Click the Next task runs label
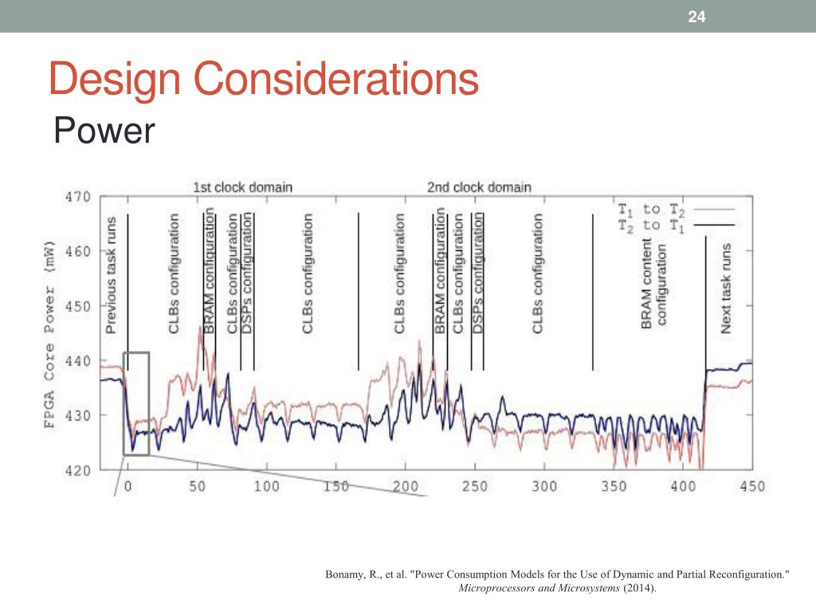816x612 pixels. click(725, 288)
